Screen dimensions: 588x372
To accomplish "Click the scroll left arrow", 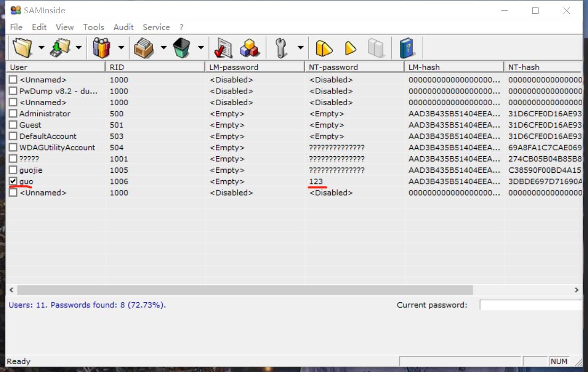I will click(x=12, y=290).
